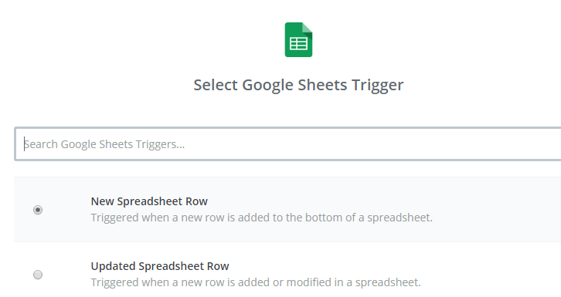Image resolution: width=561 pixels, height=297 pixels.
Task: Click the word Google in the page heading
Action: pos(267,86)
